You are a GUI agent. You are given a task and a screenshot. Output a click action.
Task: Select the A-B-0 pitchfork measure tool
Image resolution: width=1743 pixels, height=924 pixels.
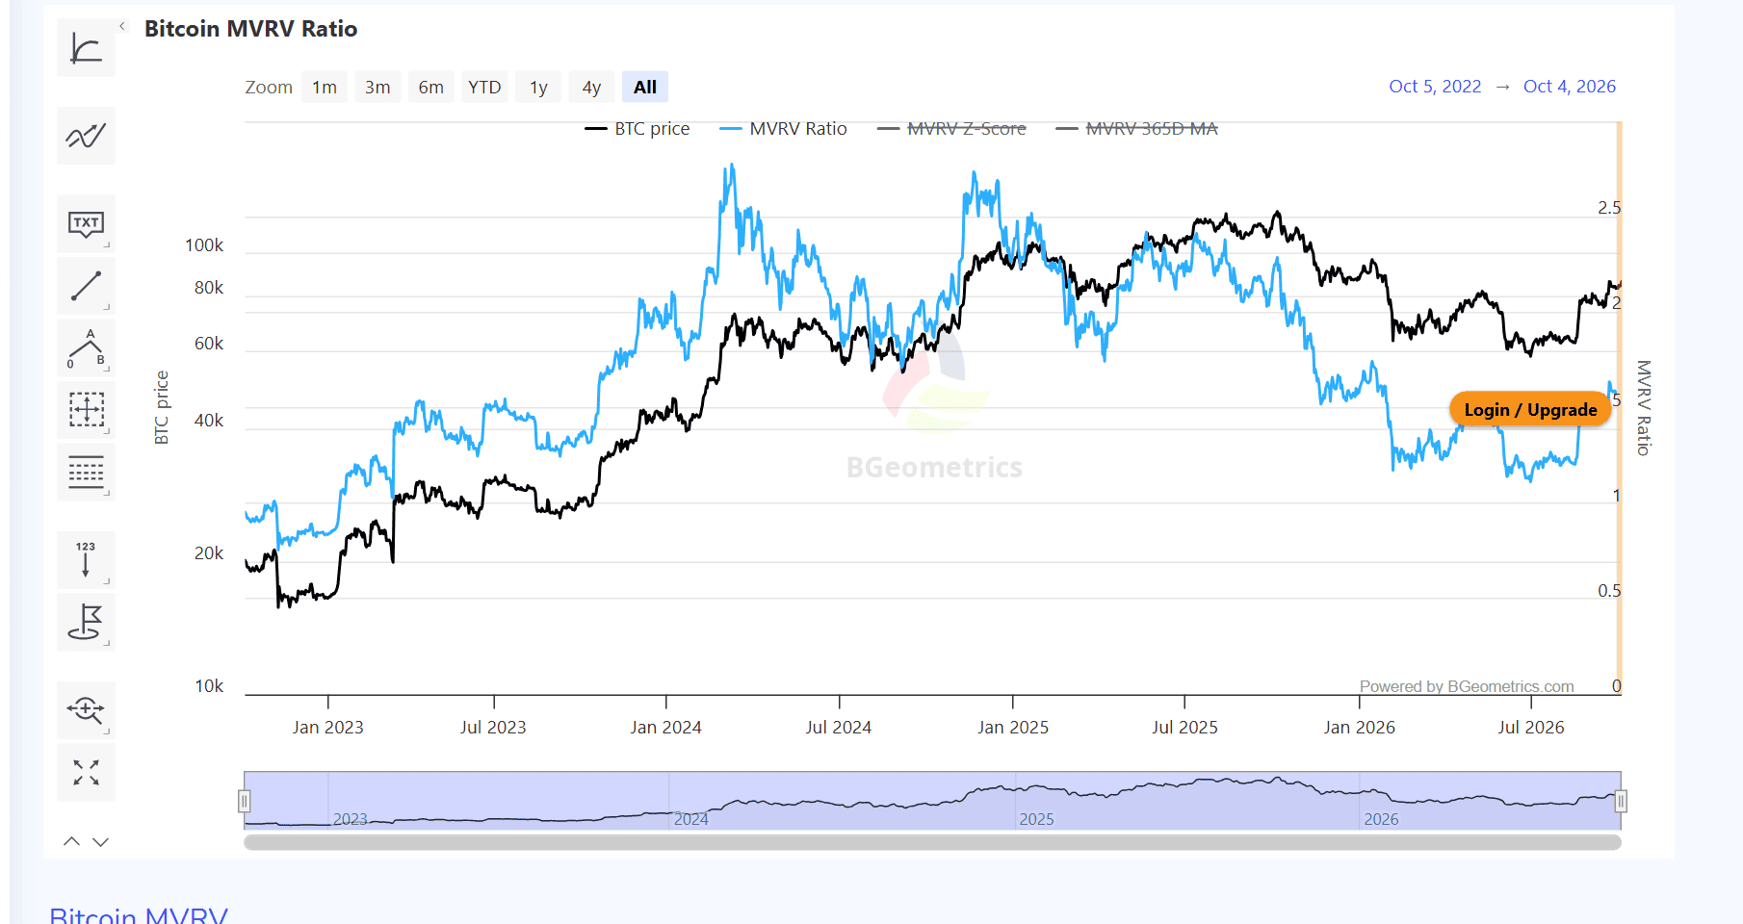(86, 348)
